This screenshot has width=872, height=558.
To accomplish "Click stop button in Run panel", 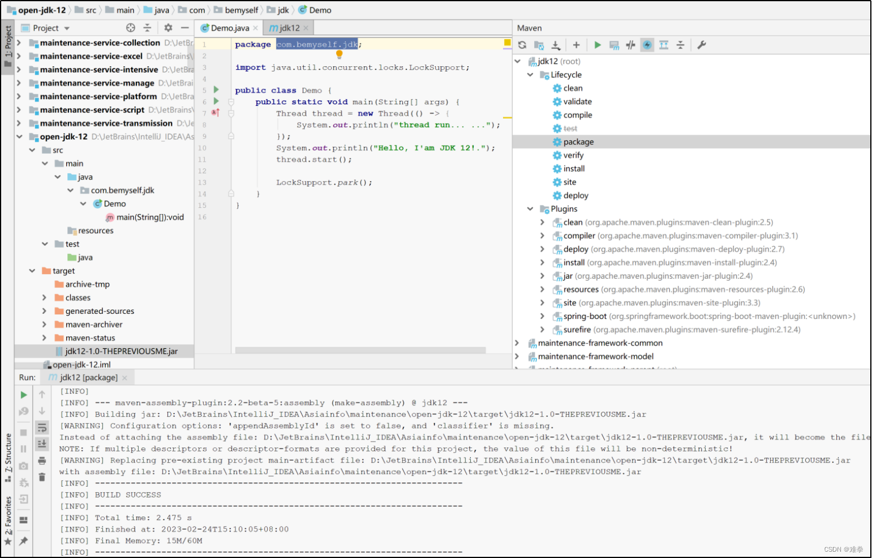I will click(x=24, y=432).
